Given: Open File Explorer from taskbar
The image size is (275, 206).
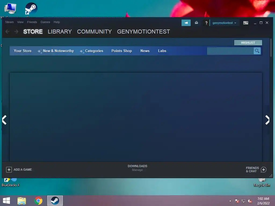Looking at the screenshot, I should pyautogui.click(x=22, y=201).
